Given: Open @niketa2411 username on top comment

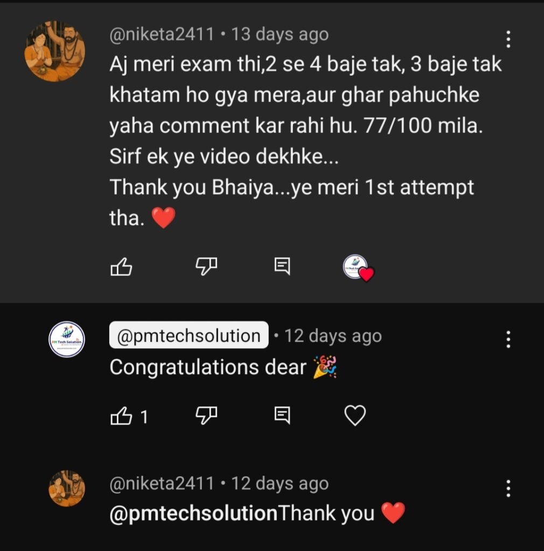Looking at the screenshot, I should click(x=162, y=35).
